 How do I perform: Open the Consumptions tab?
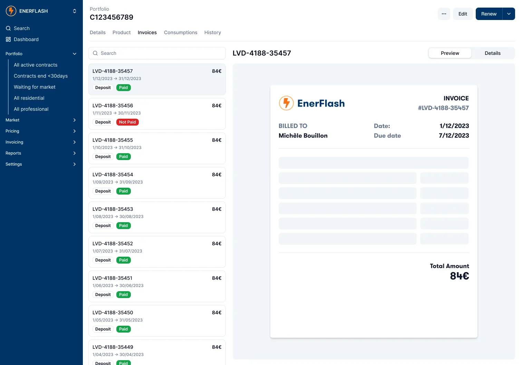181,32
